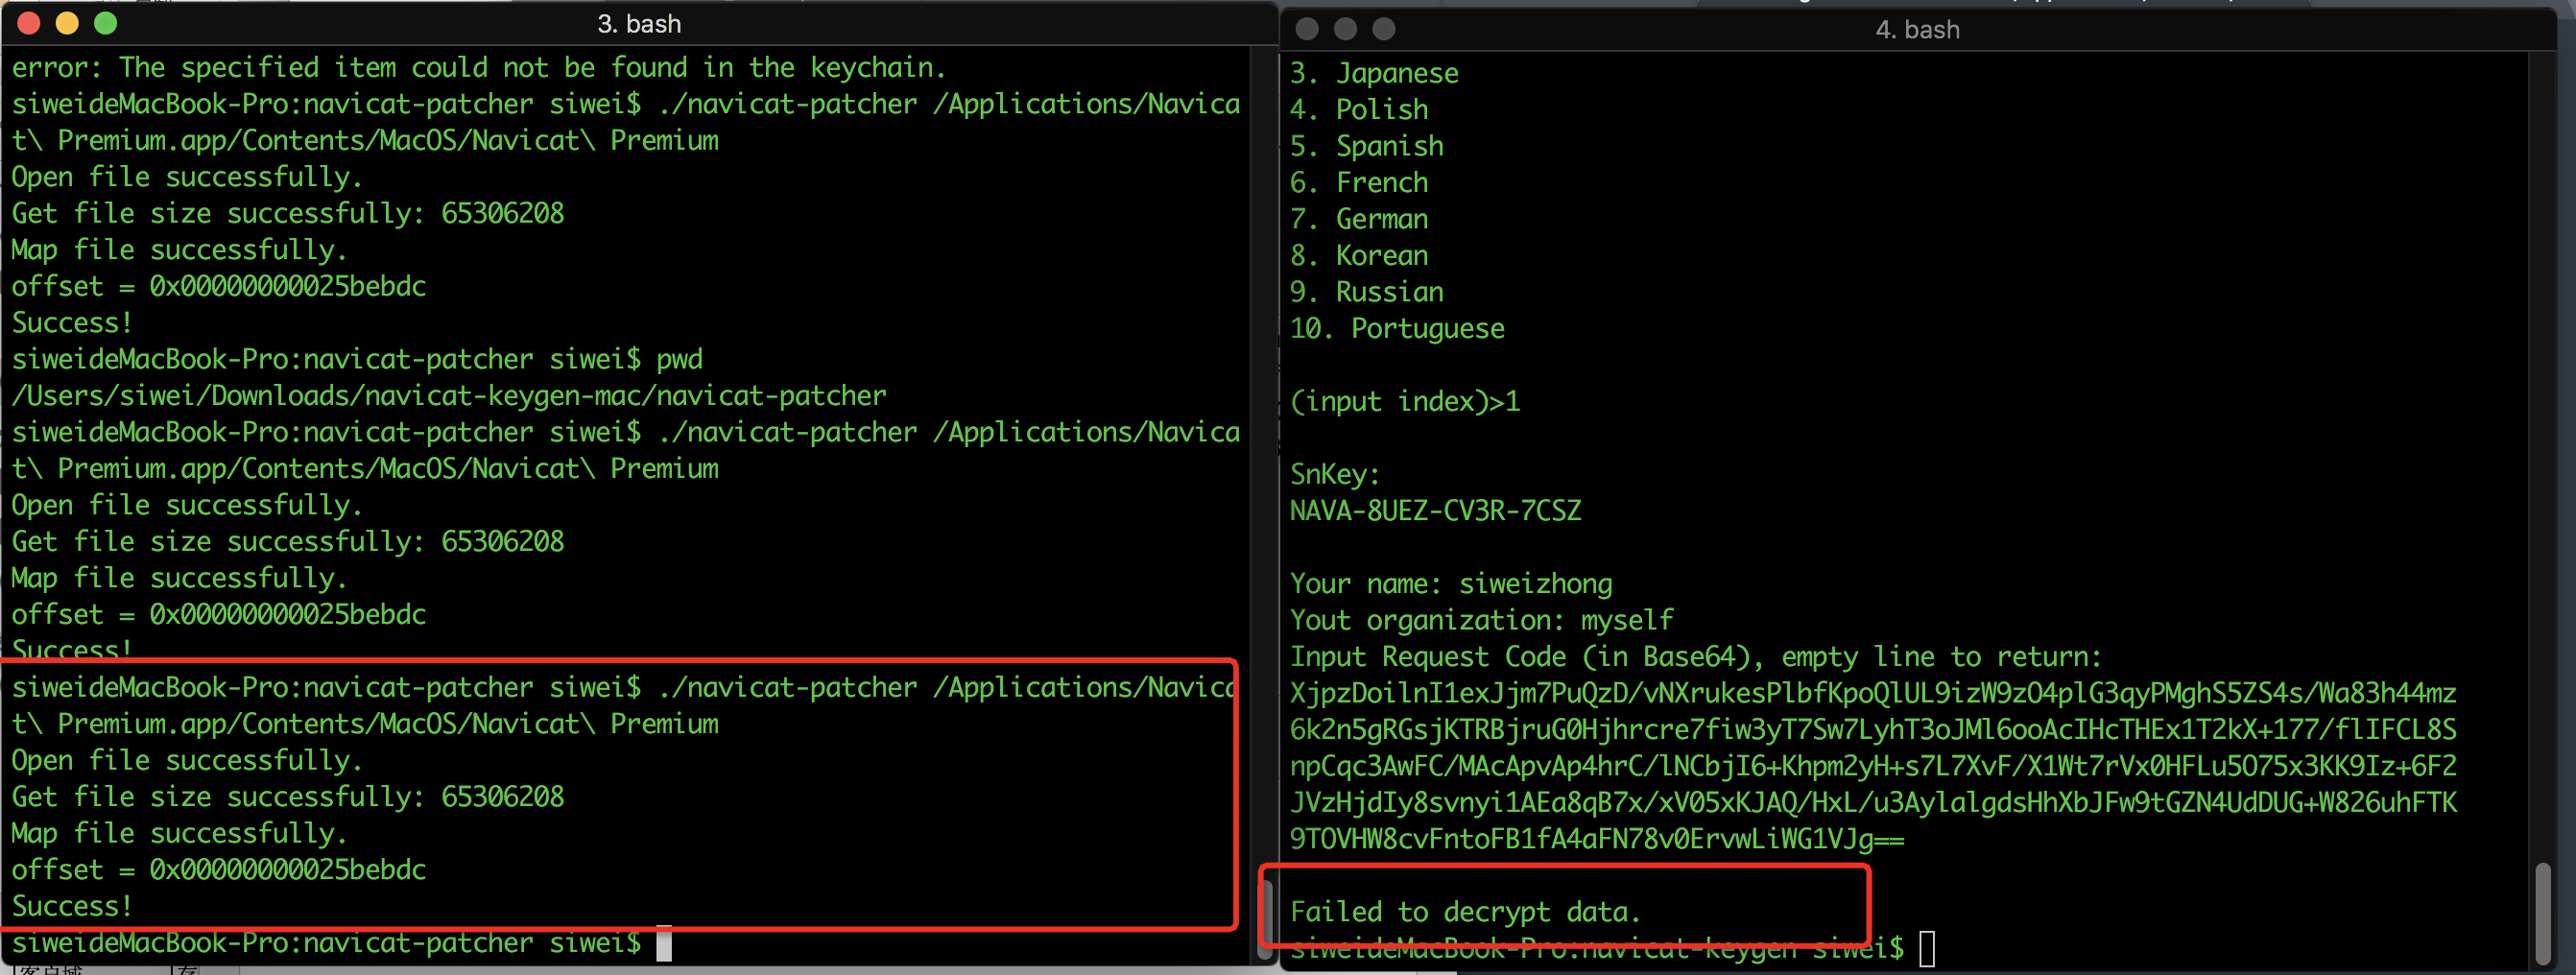Click the Base64 line starting '6k2n5gRGsjKTRB'
Image resolution: width=2576 pixels, height=975 pixels.
pyautogui.click(x=1873, y=730)
